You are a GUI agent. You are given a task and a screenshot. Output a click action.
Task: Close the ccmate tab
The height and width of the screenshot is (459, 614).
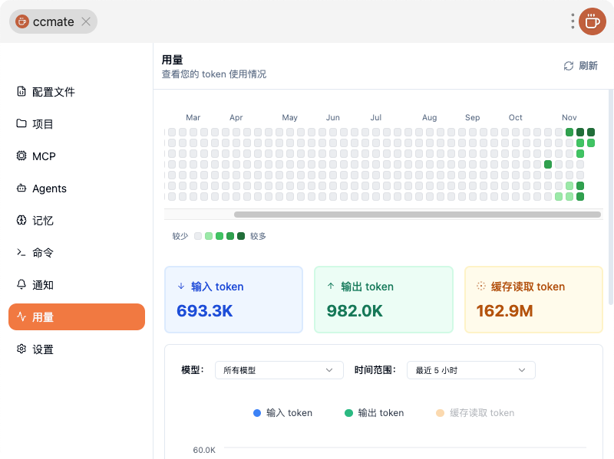[x=86, y=21]
